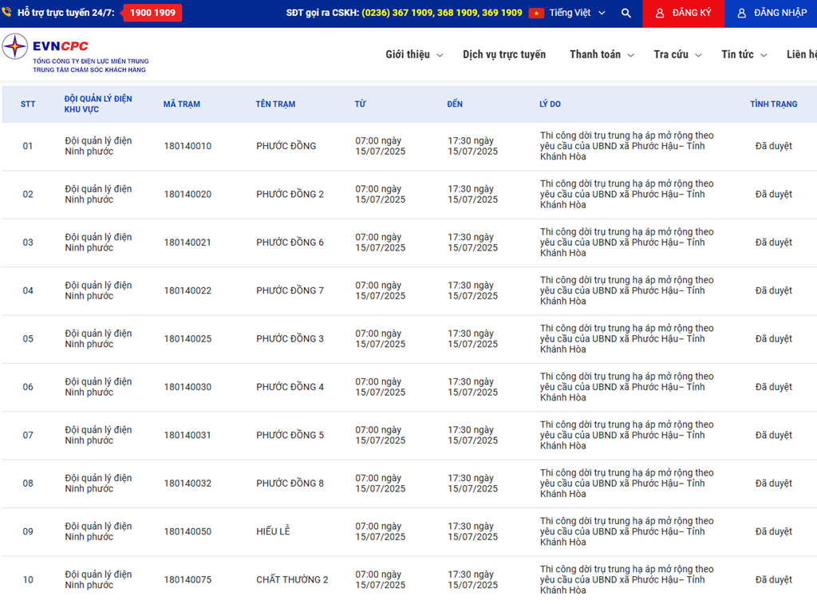Select station code 180140020
Screen dimensions: 817x604
[187, 195]
